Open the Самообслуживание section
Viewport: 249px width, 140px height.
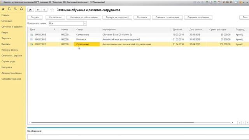pos(11,79)
